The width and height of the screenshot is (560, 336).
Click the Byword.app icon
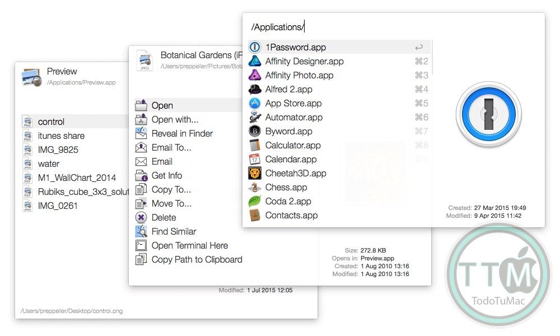pos(255,131)
